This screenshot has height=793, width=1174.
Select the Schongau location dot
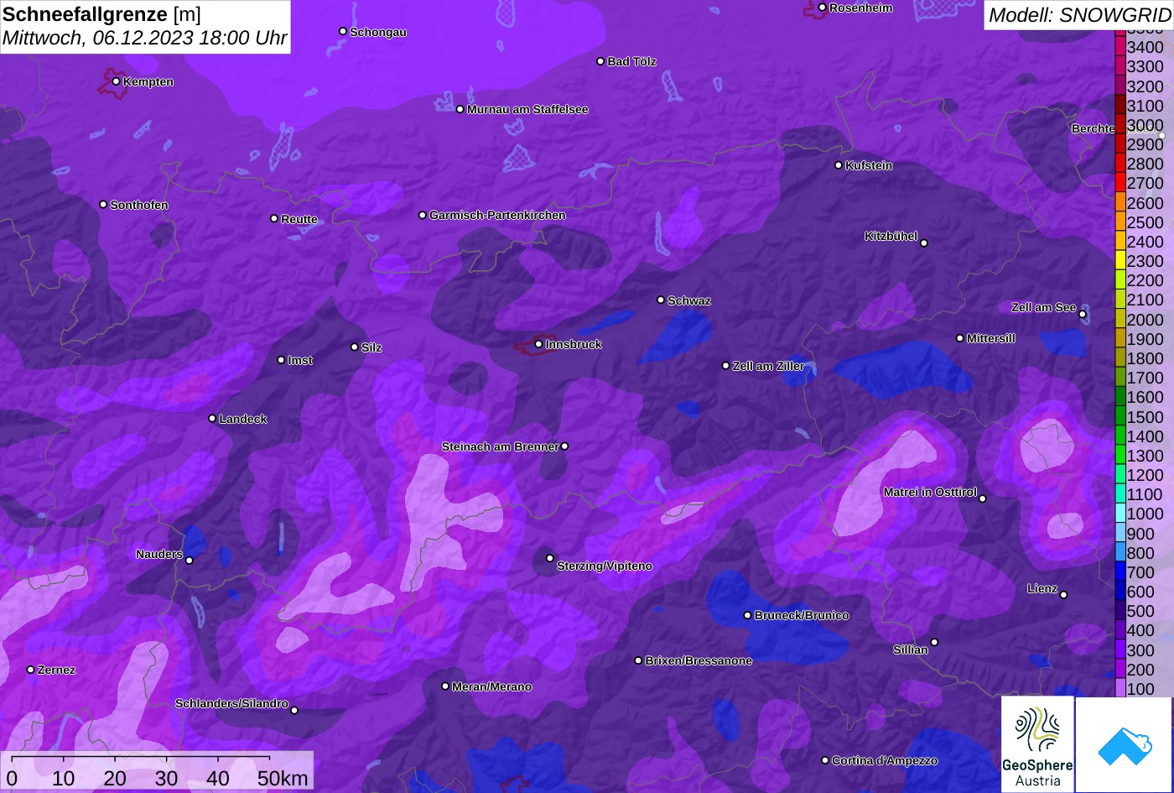tap(342, 31)
